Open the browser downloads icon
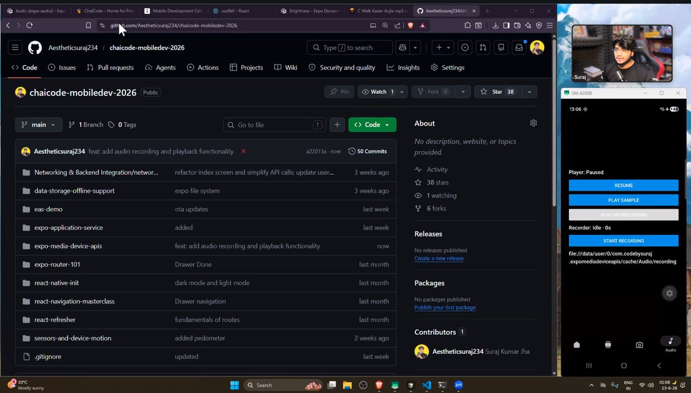Image resolution: width=691 pixels, height=393 pixels. (x=495, y=25)
